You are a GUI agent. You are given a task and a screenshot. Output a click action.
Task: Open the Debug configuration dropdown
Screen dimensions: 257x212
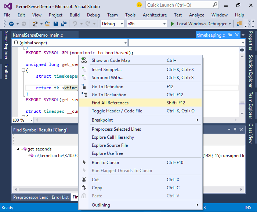tap(122, 24)
